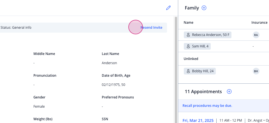Open Rebecca Anderson, 50 F family chip
The width and height of the screenshot is (269, 123).
pyautogui.click(x=208, y=35)
